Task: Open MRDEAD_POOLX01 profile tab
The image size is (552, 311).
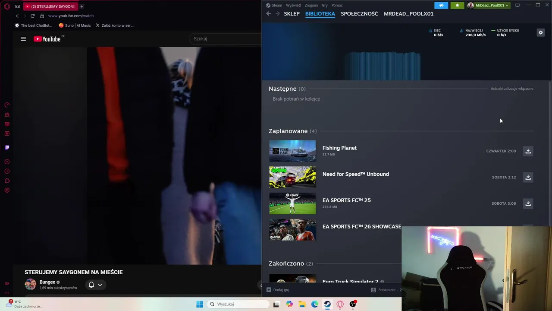Action: 408,14
